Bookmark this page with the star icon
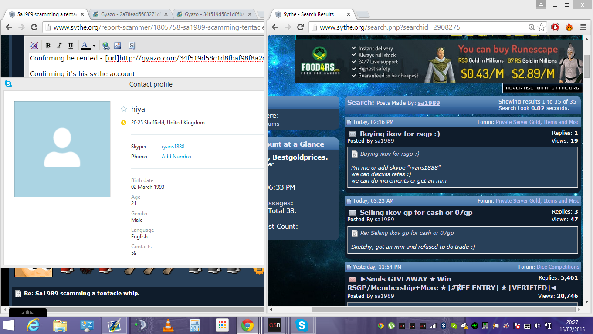The image size is (593, 334). pos(542,27)
